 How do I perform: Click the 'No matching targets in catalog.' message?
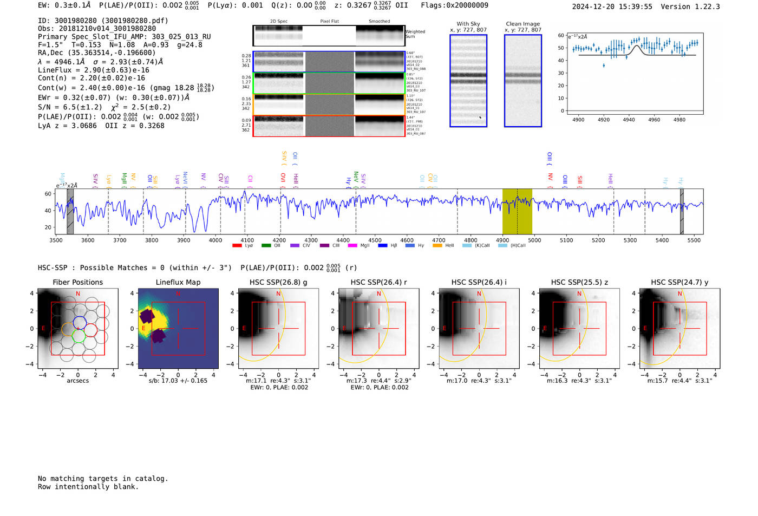click(103, 479)
